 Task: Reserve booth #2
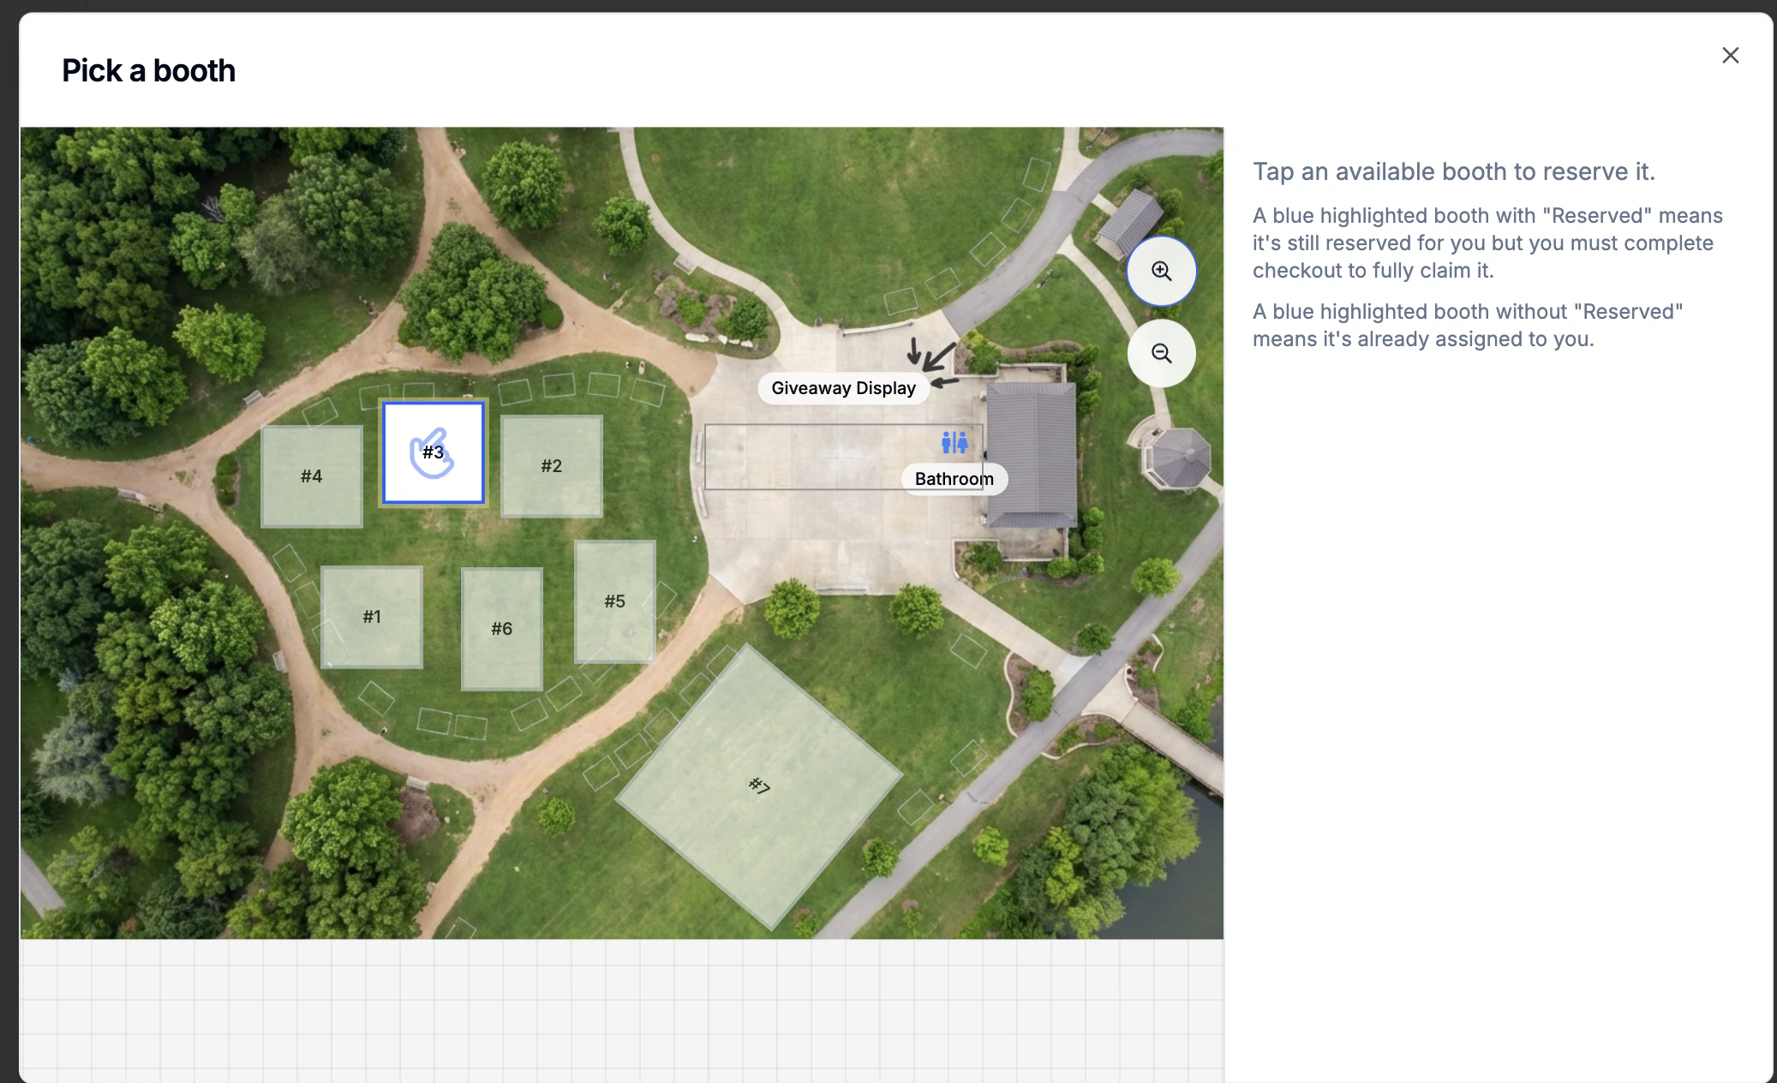pyautogui.click(x=552, y=466)
